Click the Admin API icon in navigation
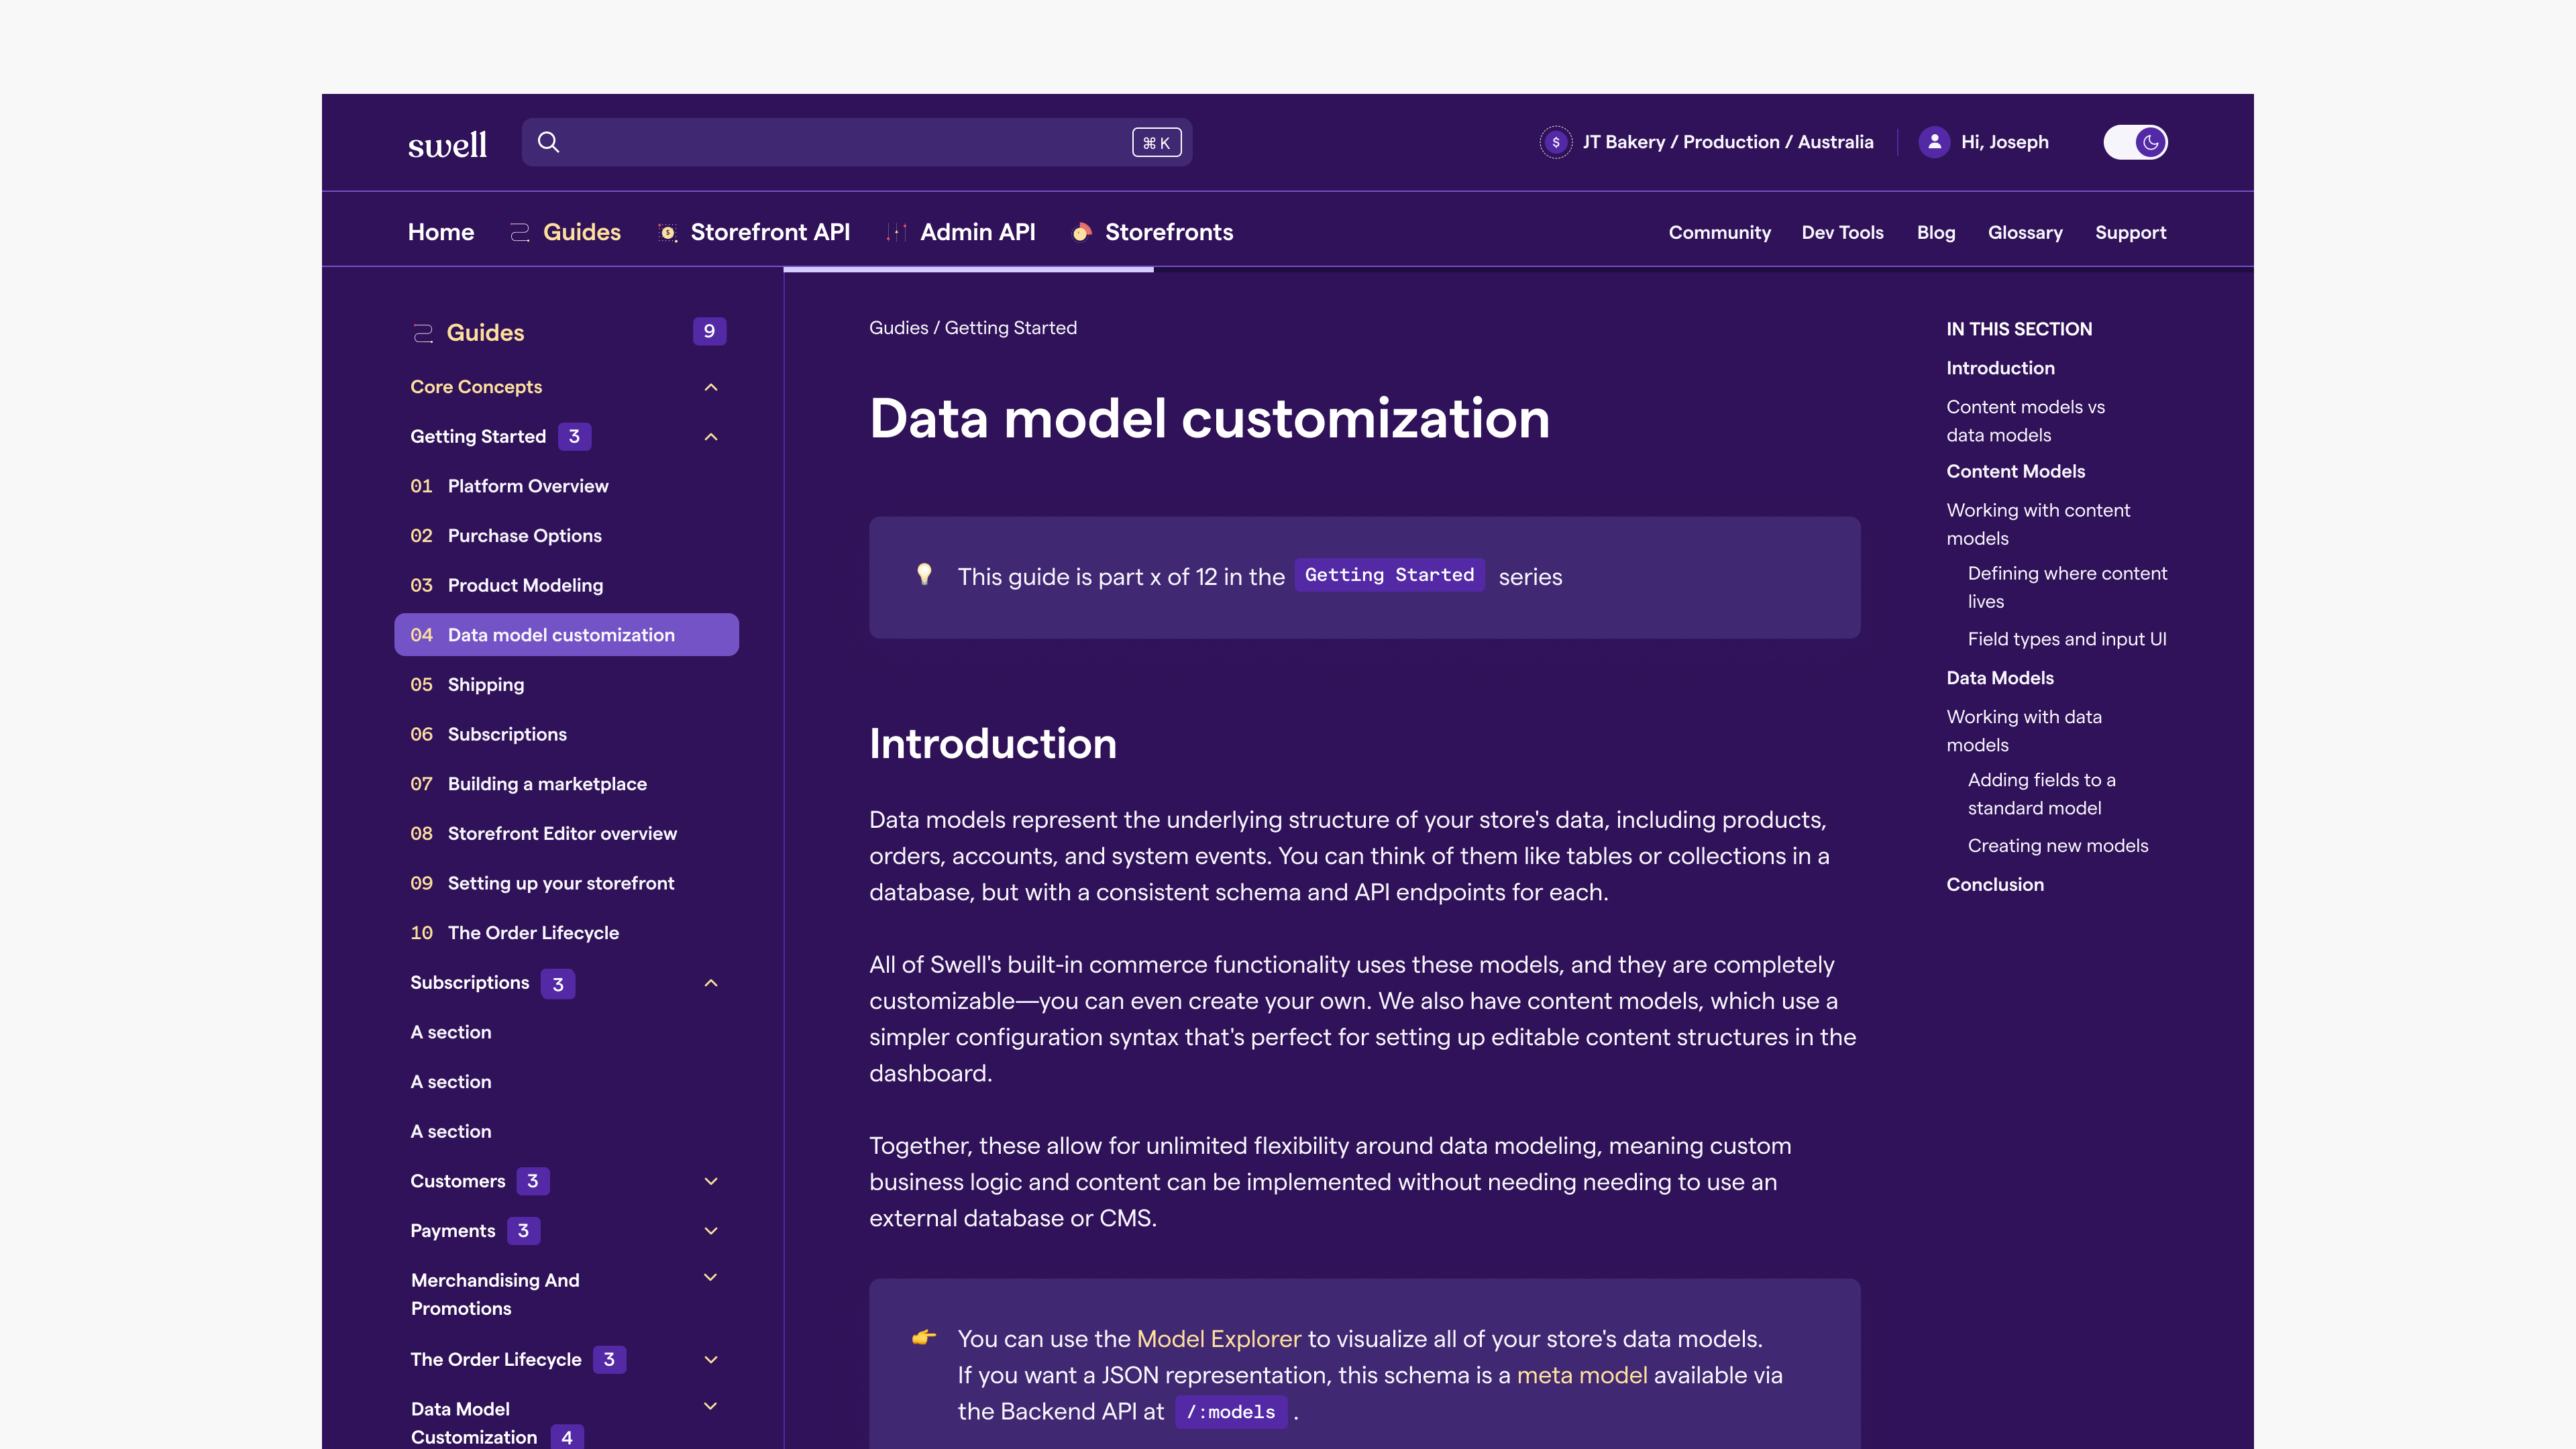This screenshot has width=2576, height=1449. click(896, 232)
